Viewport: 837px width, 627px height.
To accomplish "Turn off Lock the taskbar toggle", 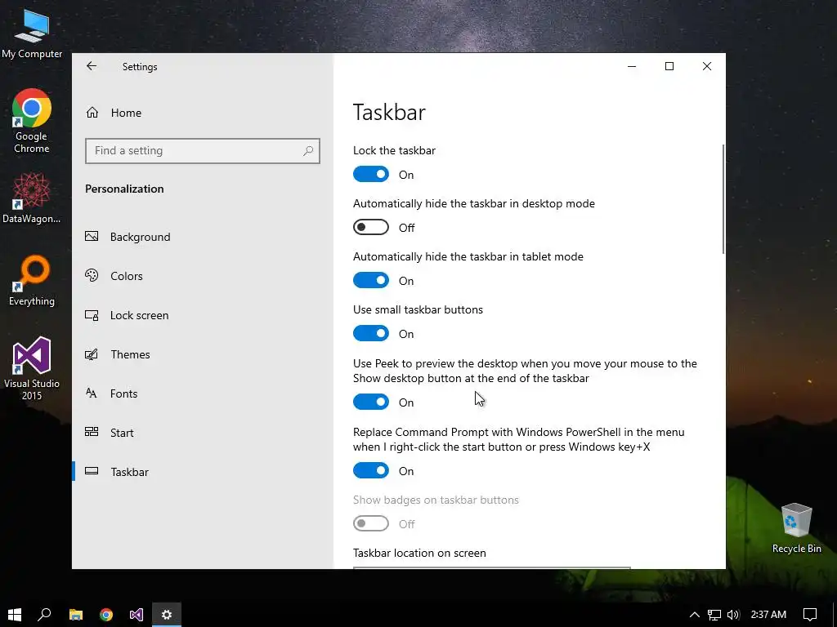I will [x=371, y=175].
